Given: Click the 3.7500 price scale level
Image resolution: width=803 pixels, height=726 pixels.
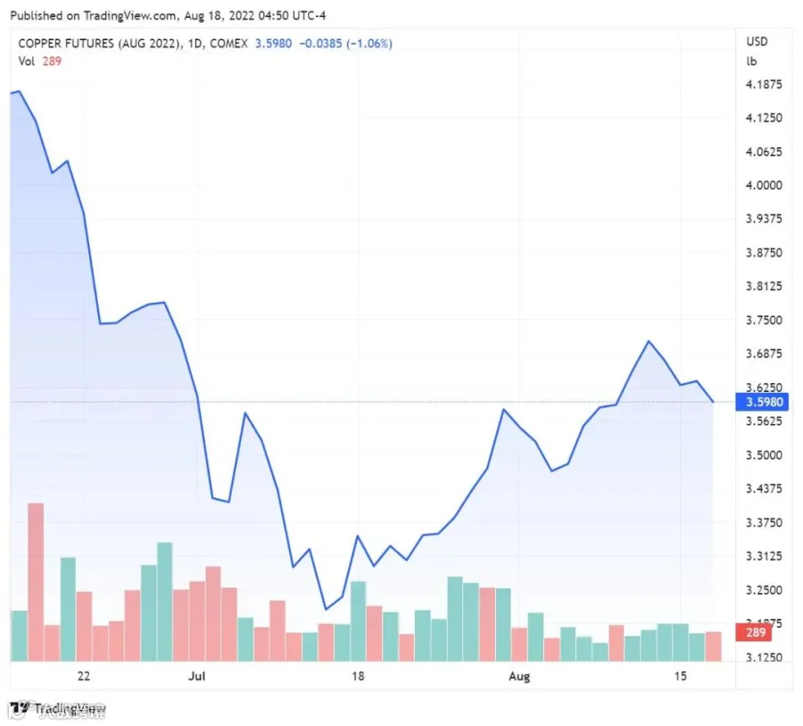Looking at the screenshot, I should [764, 320].
